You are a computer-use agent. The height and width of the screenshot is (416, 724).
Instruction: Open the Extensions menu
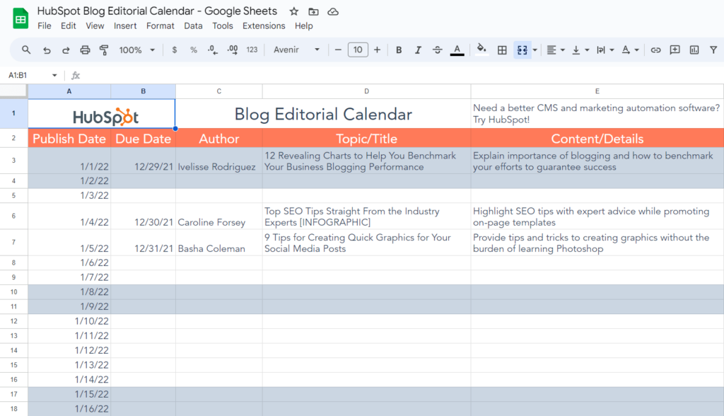[x=264, y=26]
